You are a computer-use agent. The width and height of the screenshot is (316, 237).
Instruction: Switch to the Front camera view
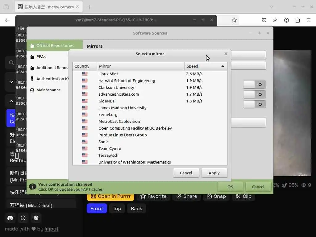[97, 208]
